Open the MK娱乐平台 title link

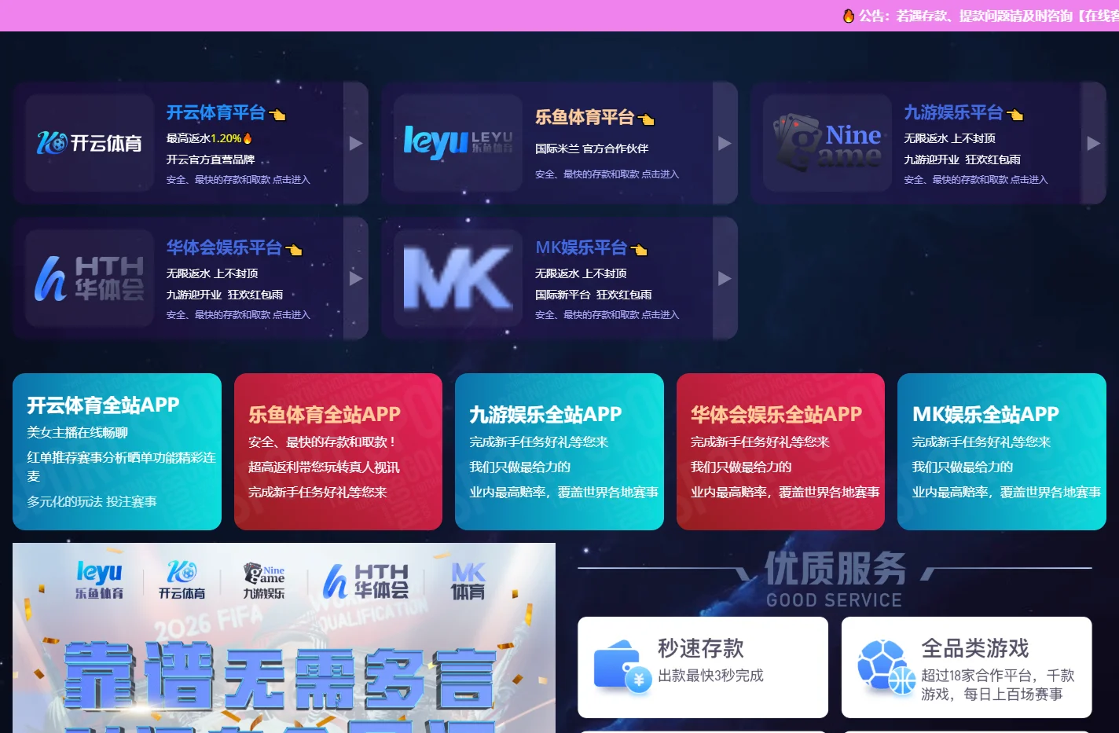[581, 248]
